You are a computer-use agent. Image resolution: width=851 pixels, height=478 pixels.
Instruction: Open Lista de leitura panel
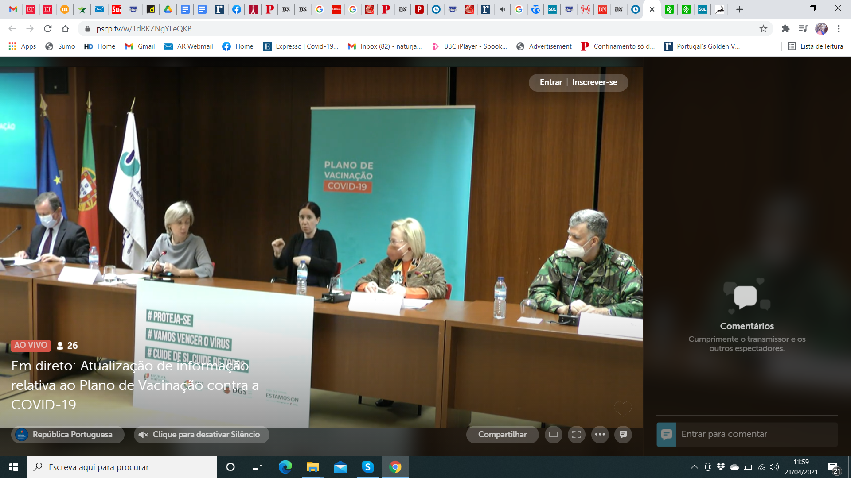pos(815,46)
